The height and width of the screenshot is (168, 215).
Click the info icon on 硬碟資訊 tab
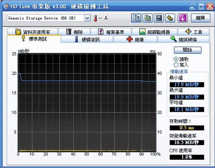(76, 39)
